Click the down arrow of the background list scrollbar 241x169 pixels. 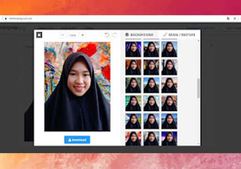(198, 144)
